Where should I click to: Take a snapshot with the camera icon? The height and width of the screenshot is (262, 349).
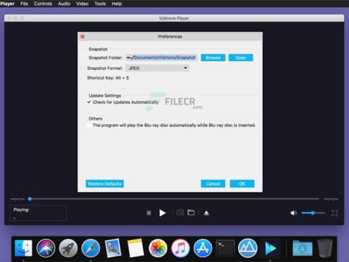pos(180,213)
